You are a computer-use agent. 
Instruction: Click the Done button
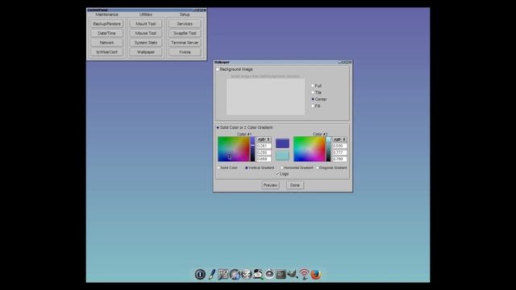(x=295, y=185)
